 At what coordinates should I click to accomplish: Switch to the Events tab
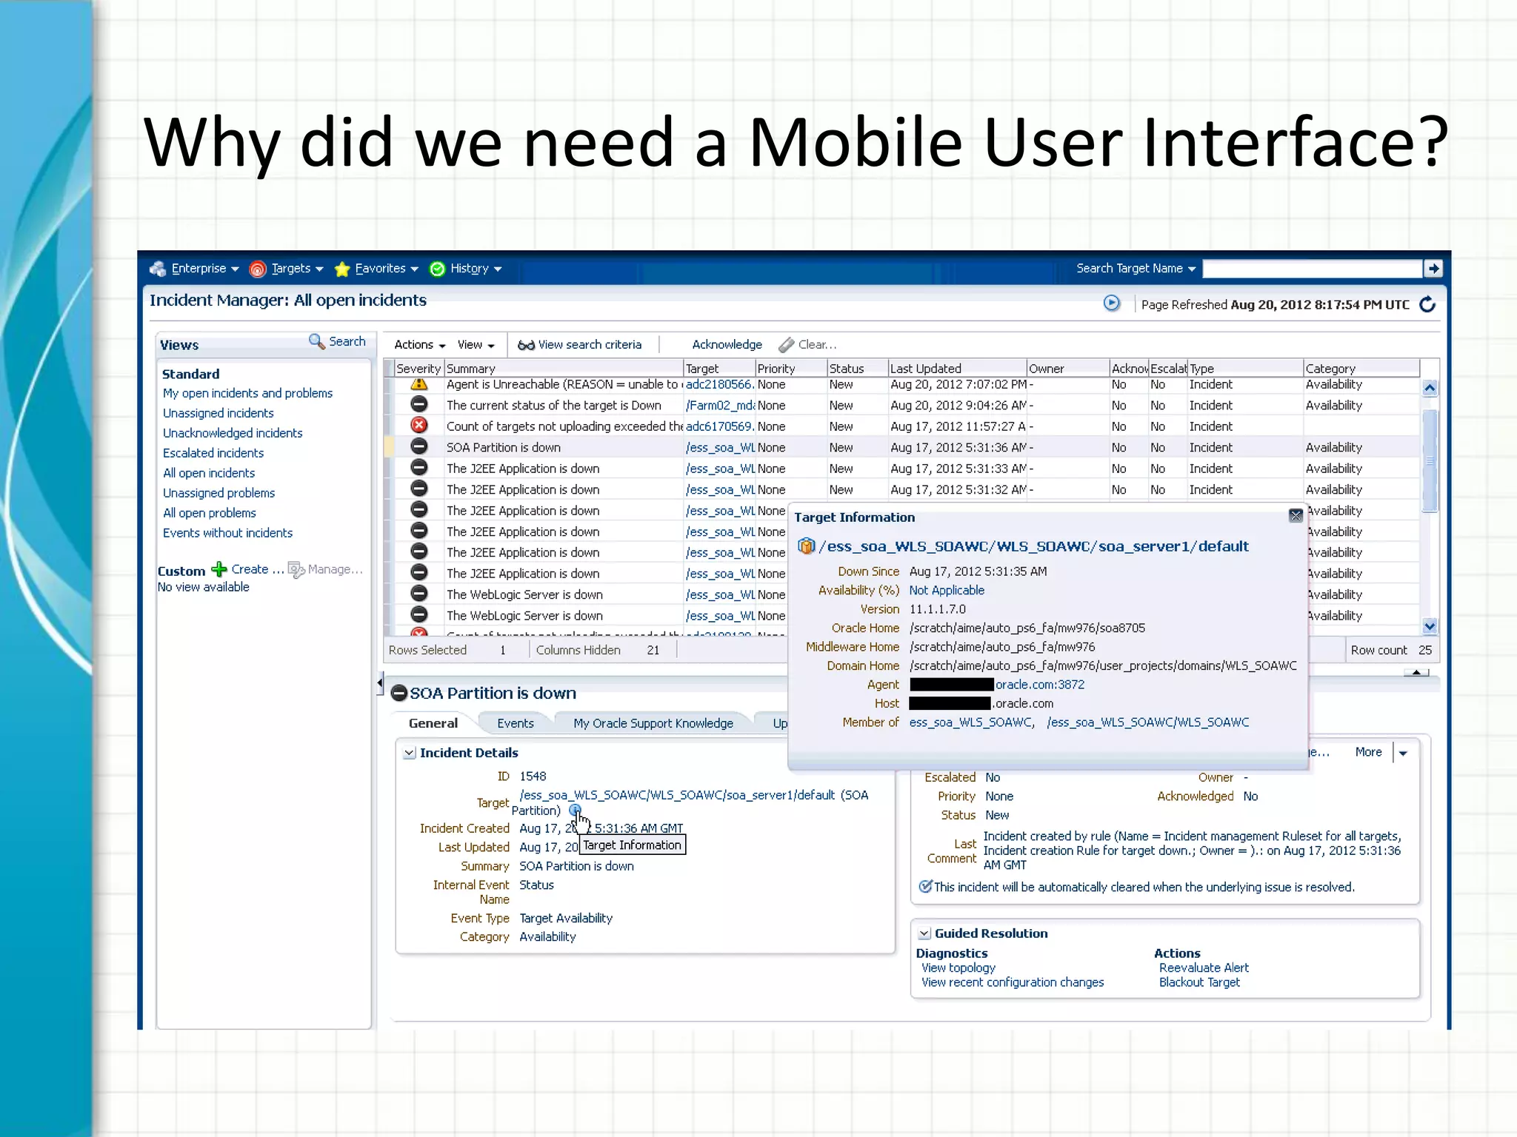(515, 723)
